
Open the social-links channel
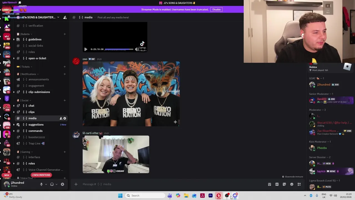41,46
